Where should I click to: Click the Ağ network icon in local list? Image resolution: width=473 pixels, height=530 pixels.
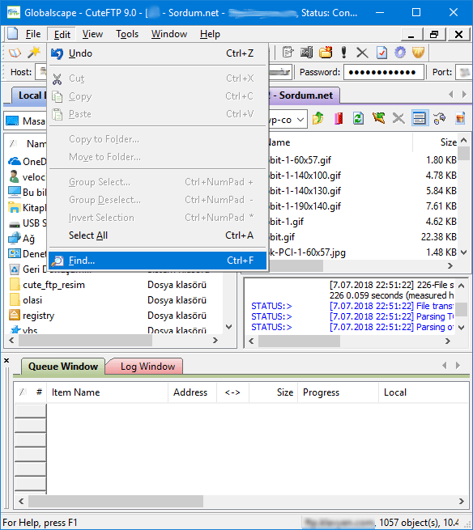15,238
